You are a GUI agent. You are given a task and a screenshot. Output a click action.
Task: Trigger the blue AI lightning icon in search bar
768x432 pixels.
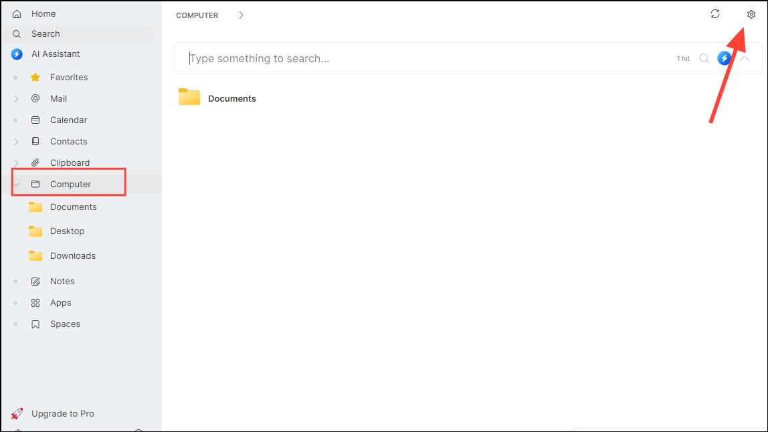[x=725, y=58]
